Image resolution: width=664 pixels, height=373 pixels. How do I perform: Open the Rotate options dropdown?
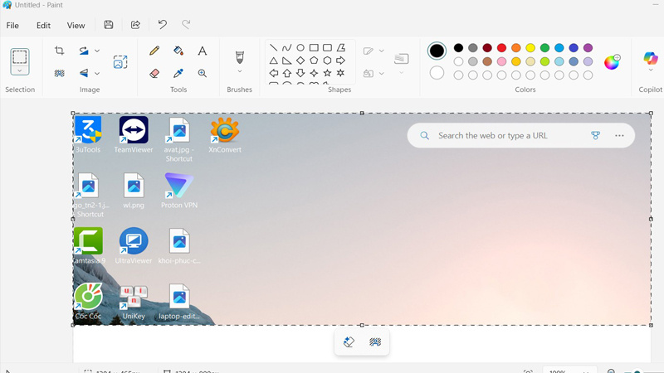click(x=97, y=51)
